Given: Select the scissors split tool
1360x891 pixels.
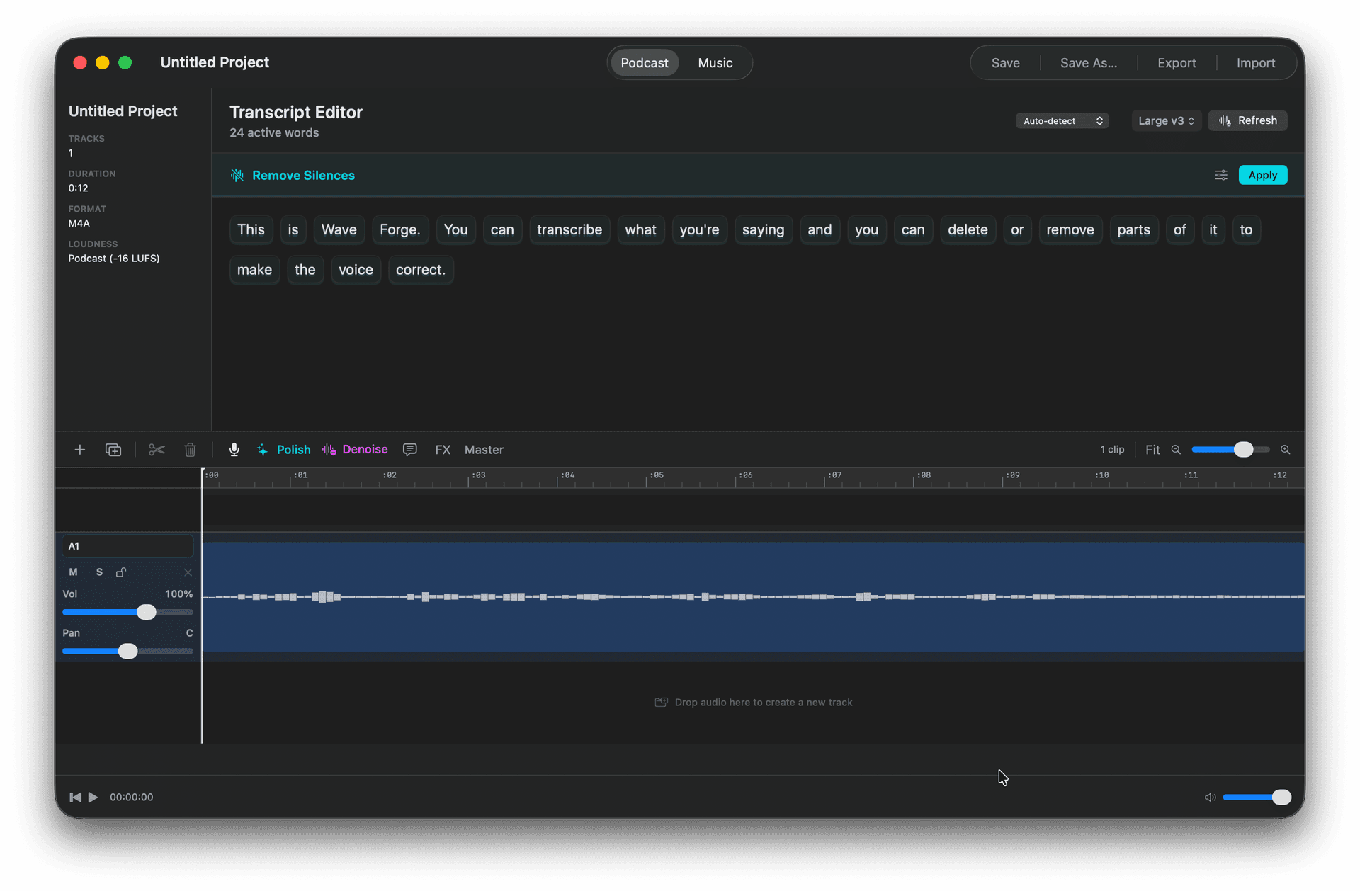Looking at the screenshot, I should 157,450.
